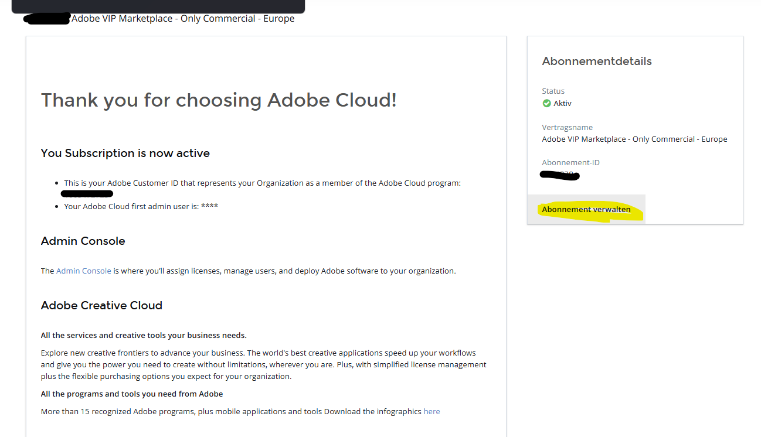Viewport: 761px width, 437px height.
Task: Click the 'Admin Console' section heading
Action: coord(83,241)
